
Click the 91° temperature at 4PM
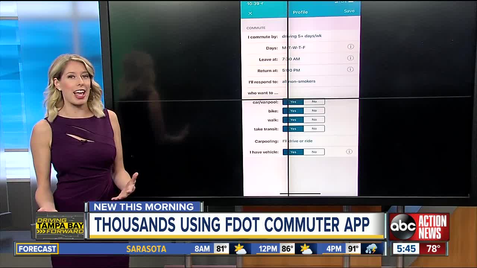(353, 249)
